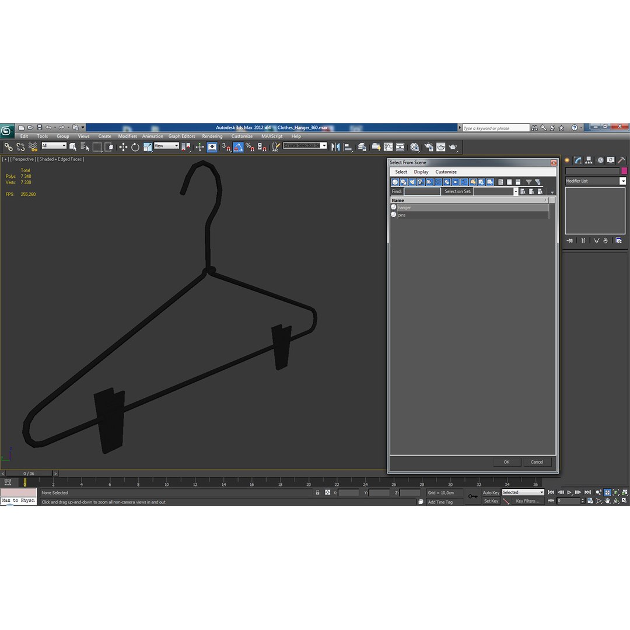This screenshot has width=630, height=630.
Task: Open the reference coordinate View dropdown
Action: (166, 146)
